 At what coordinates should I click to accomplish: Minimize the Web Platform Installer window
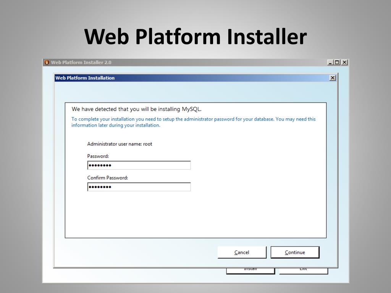tap(330, 62)
